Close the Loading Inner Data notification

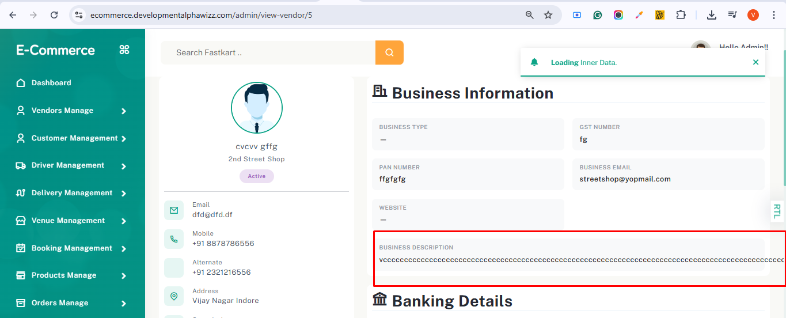(x=755, y=62)
